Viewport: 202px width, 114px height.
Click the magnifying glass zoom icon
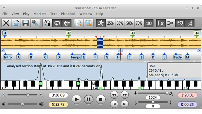click(88, 23)
